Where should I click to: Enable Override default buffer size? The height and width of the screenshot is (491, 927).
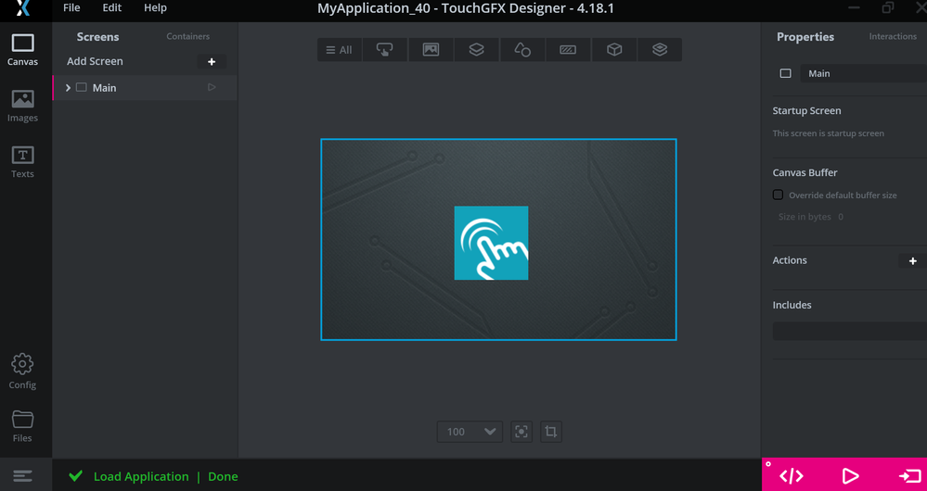(x=778, y=195)
